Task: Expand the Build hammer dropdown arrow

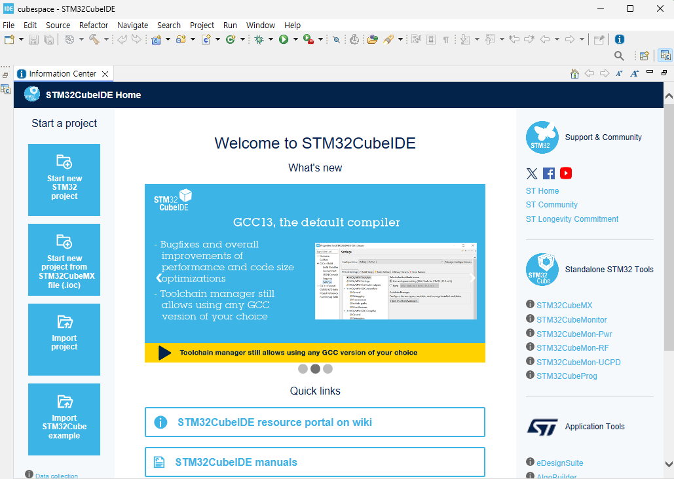Action: click(105, 39)
